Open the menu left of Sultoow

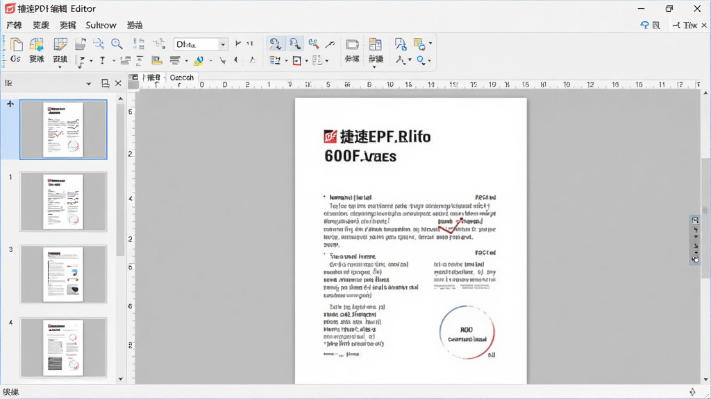[67, 26]
